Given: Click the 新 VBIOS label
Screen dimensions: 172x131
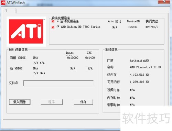Looking at the screenshot, I should coord(16,68).
